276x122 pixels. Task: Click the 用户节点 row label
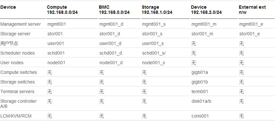point(9,43)
